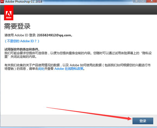
Task: Click the red Adobe logo
Action: 9,13
